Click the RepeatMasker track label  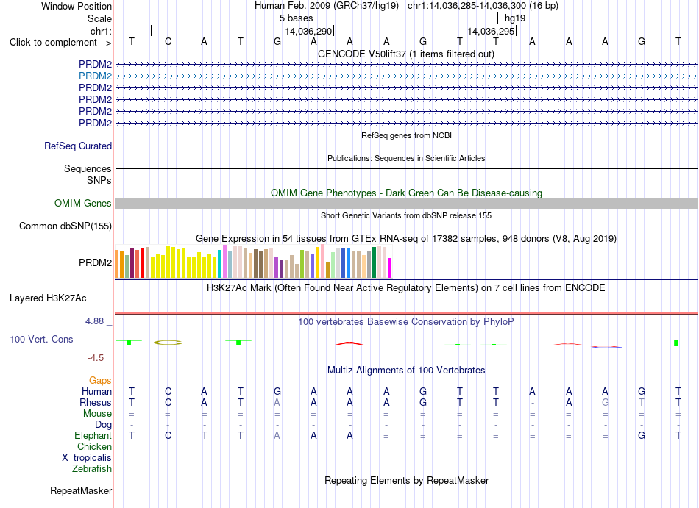tap(81, 490)
